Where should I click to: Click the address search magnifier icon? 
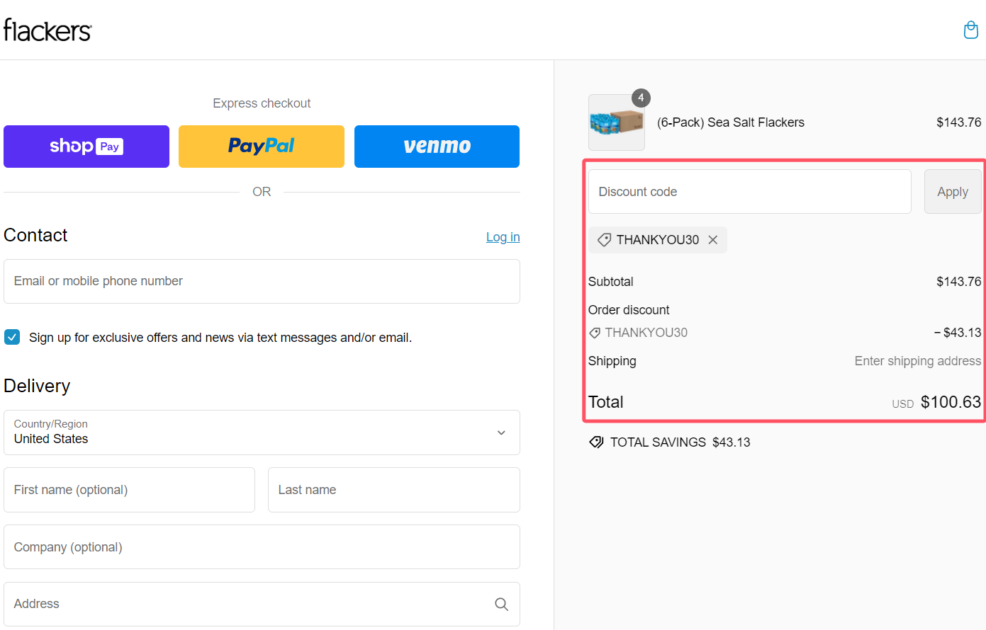click(501, 604)
